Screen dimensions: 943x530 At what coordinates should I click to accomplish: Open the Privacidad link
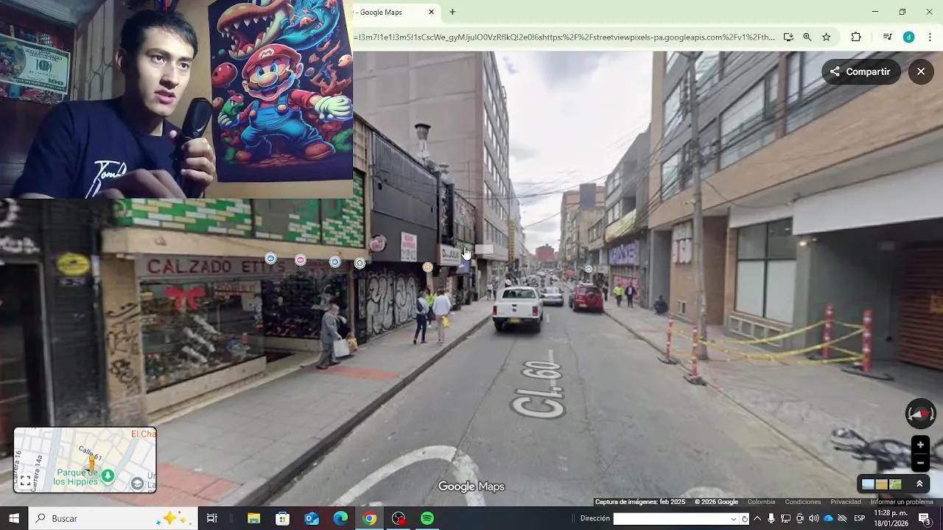[846, 502]
